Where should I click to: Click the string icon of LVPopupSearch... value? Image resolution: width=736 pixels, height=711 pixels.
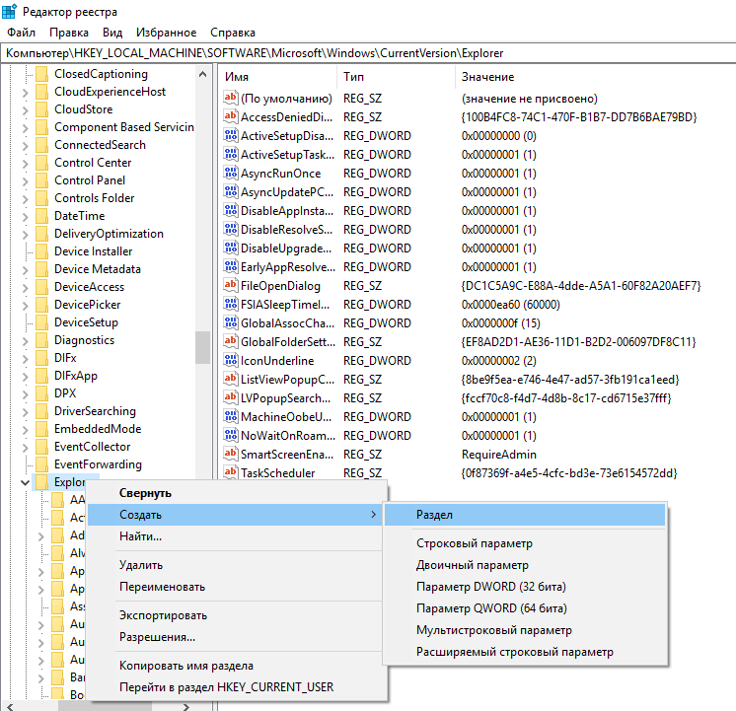(230, 398)
